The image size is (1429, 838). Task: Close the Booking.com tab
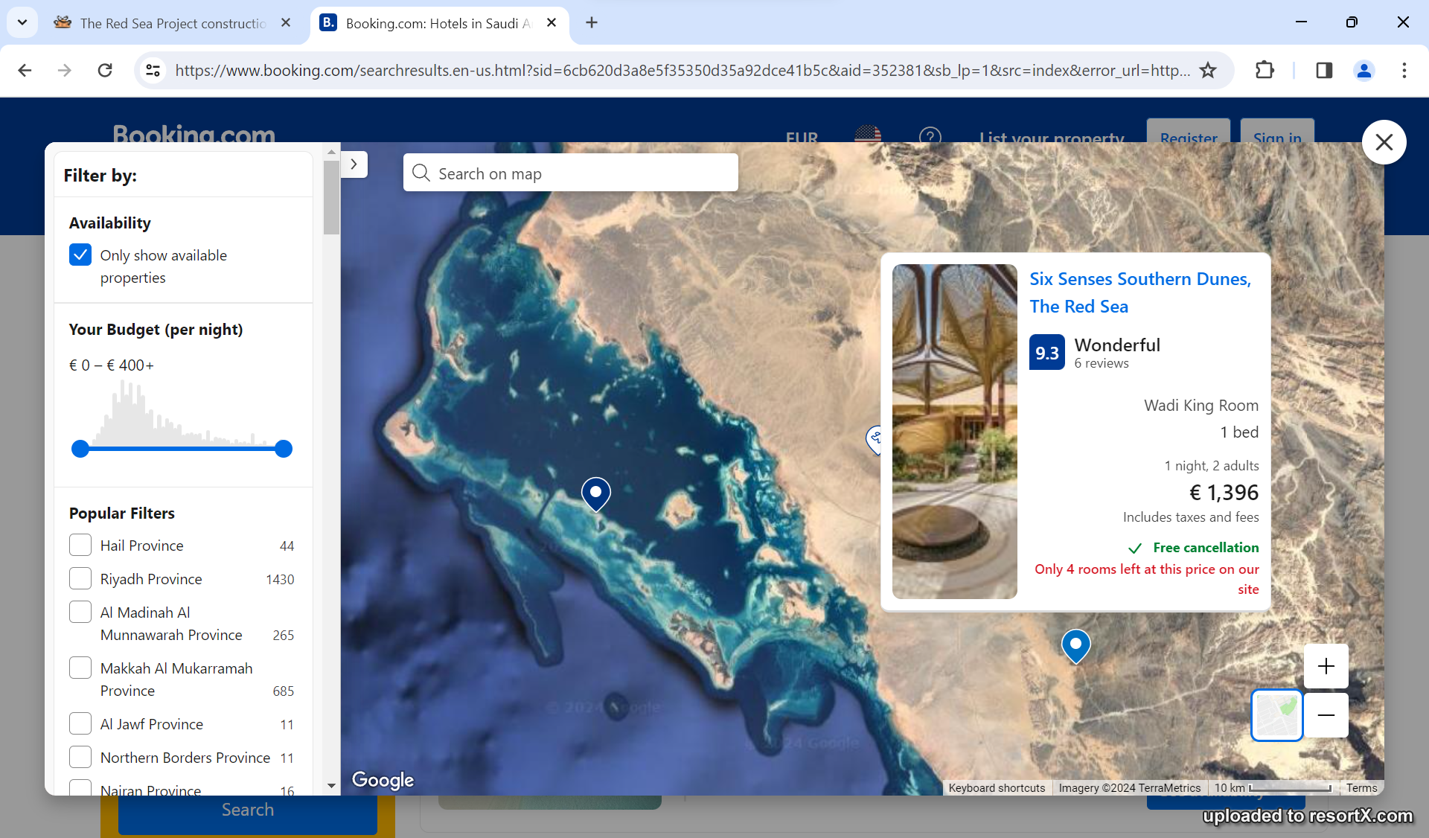tap(552, 23)
